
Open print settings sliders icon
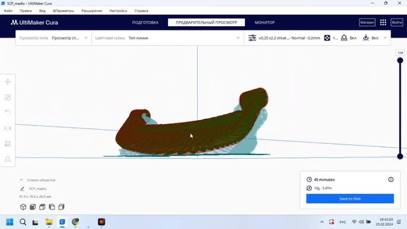click(252, 38)
